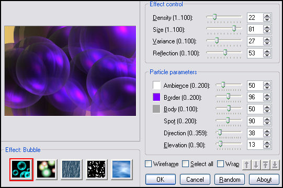Image resolution: width=283 pixels, height=188 pixels.
Task: Toggle the Wrap checkbox
Action: click(x=220, y=164)
